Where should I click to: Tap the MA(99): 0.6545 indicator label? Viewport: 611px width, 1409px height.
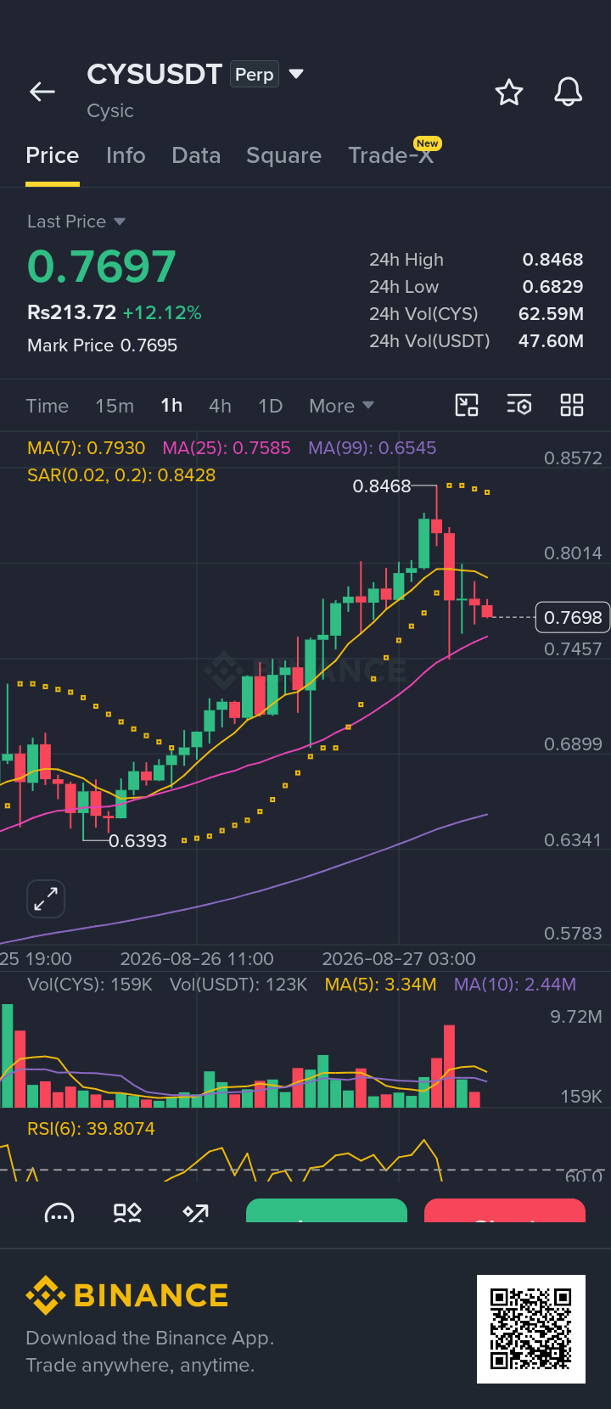coord(373,447)
